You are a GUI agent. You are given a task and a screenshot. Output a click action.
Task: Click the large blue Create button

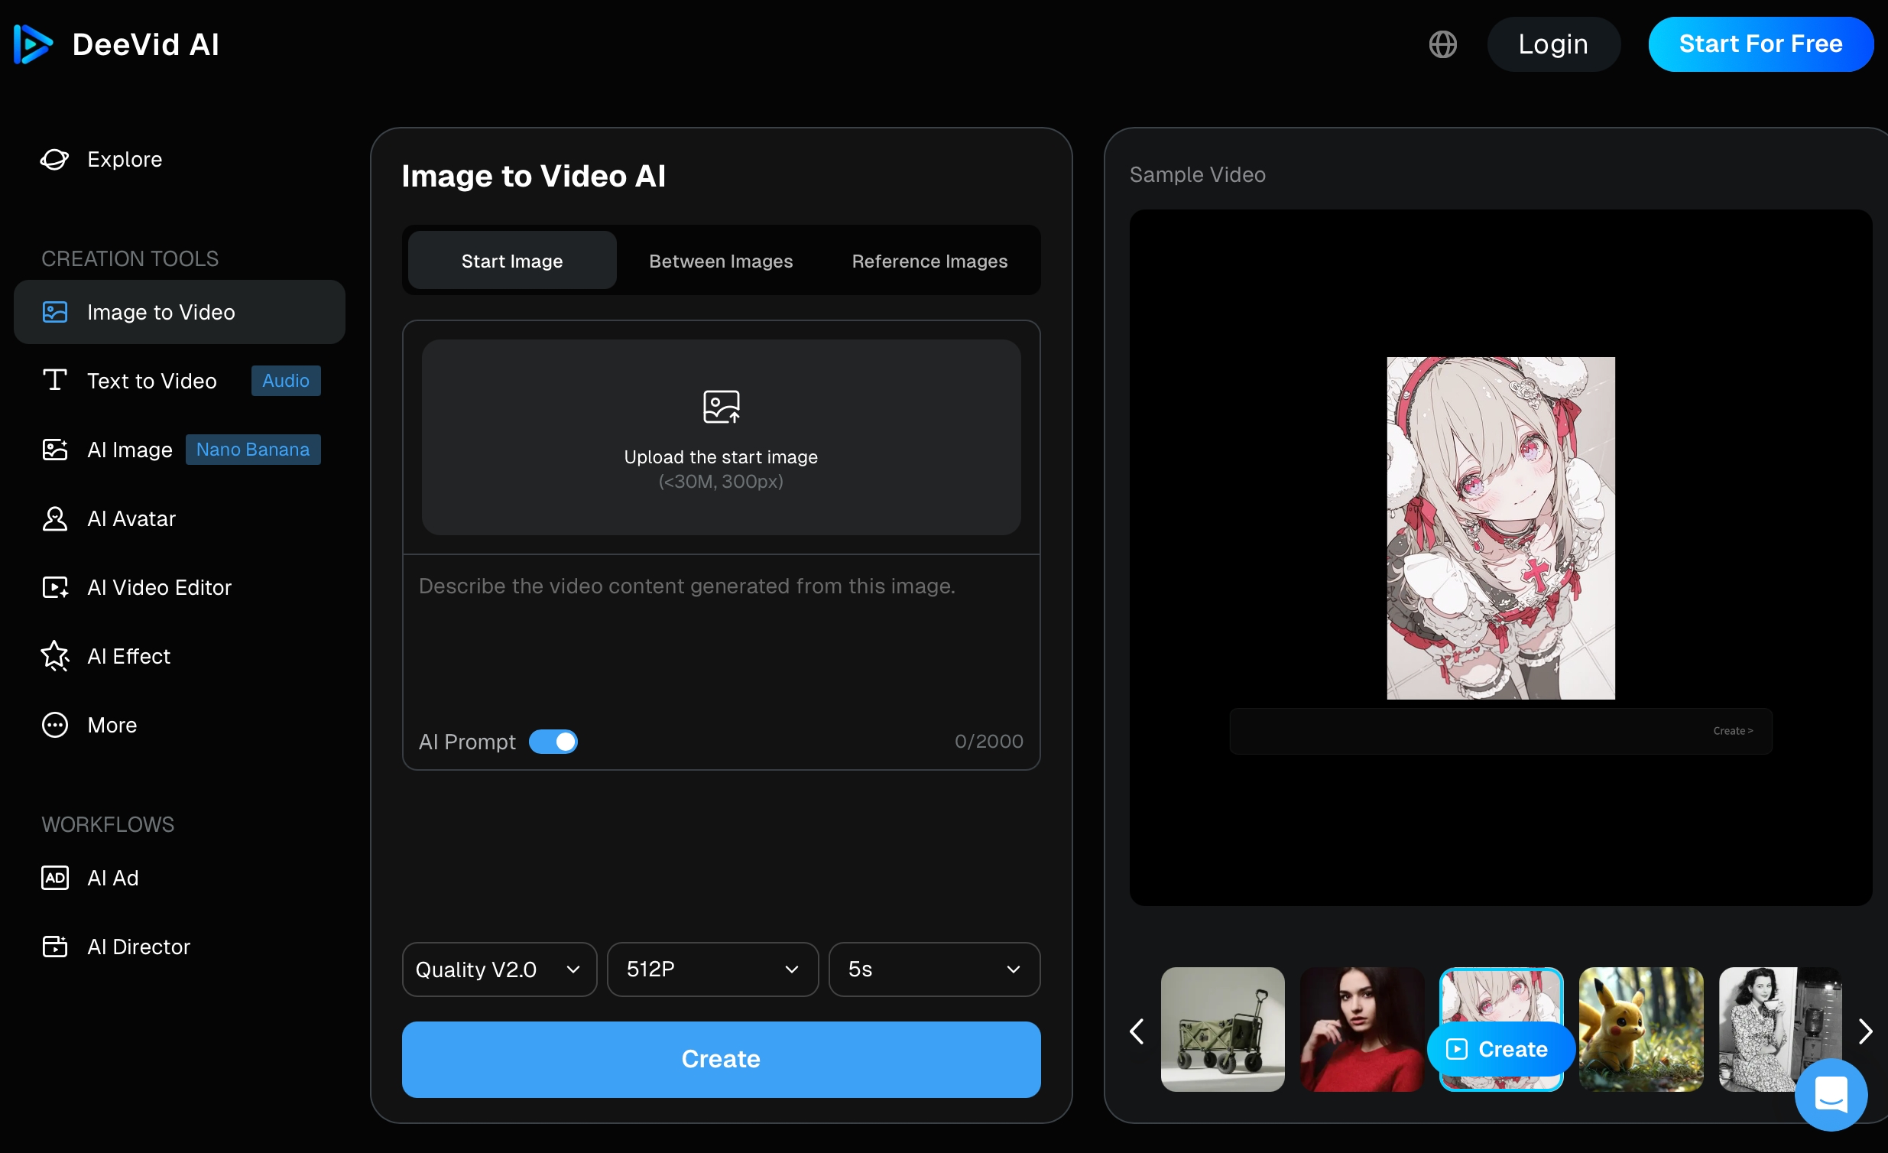(720, 1060)
